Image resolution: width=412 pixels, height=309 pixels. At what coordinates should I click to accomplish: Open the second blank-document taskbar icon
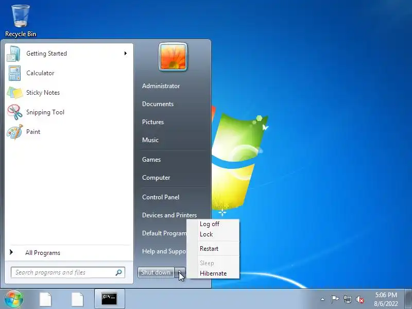pos(78,299)
